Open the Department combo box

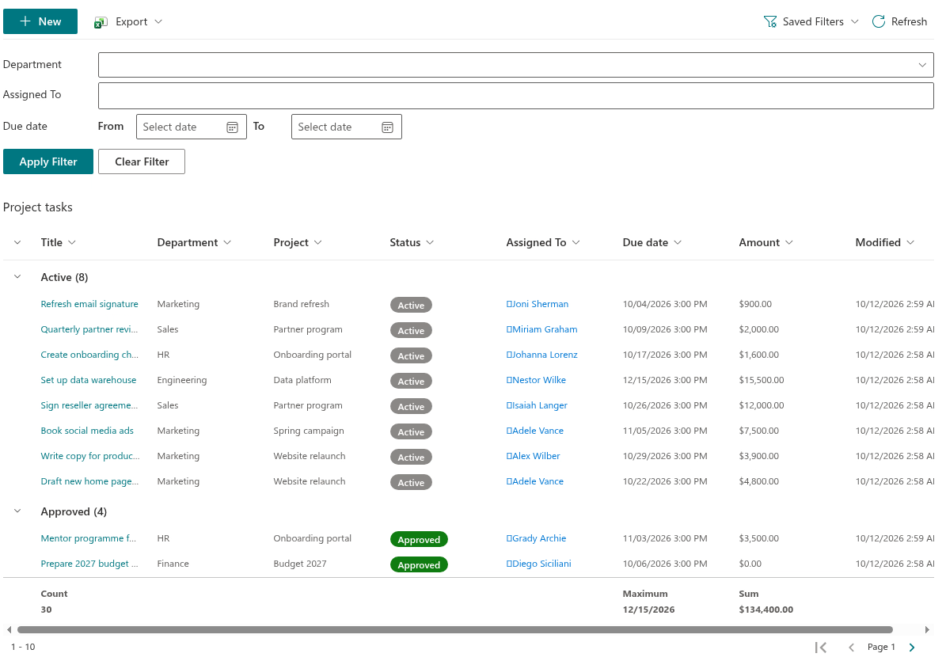click(516, 65)
